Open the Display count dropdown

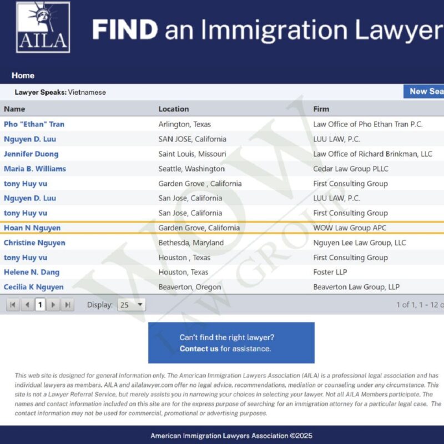tap(132, 305)
